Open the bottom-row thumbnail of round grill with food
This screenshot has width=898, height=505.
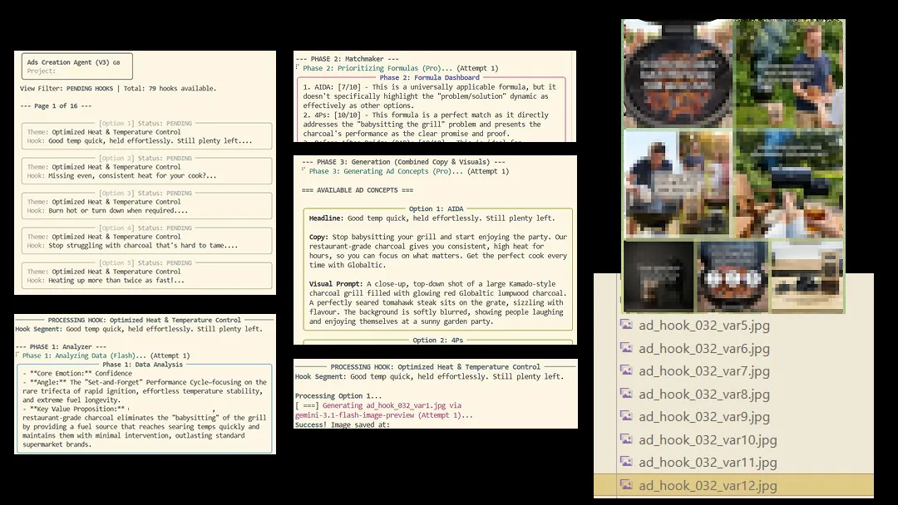732,277
